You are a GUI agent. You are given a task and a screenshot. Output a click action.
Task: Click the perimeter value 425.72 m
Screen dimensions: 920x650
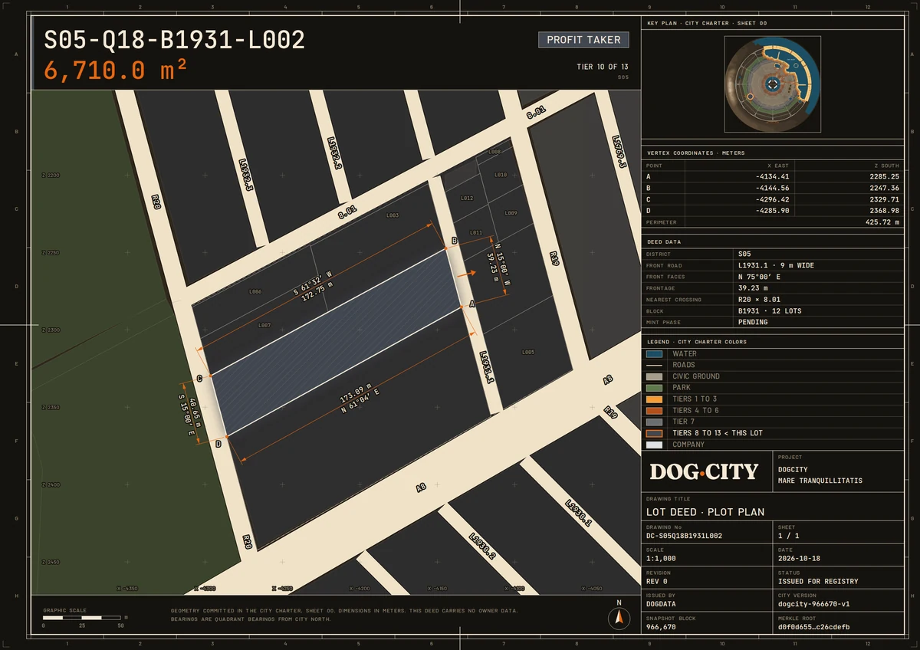point(882,222)
